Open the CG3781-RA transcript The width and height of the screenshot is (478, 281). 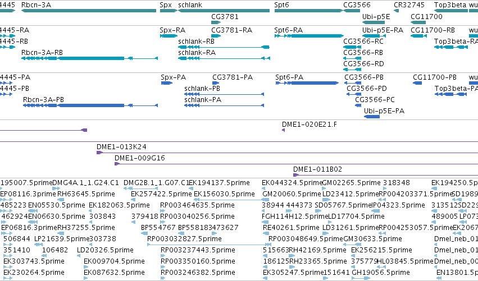[216, 36]
